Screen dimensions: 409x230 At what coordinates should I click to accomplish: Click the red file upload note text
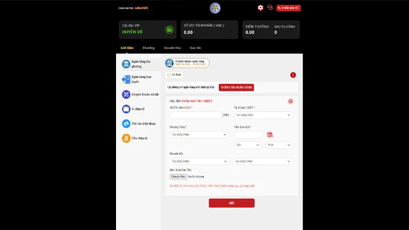[212, 186]
